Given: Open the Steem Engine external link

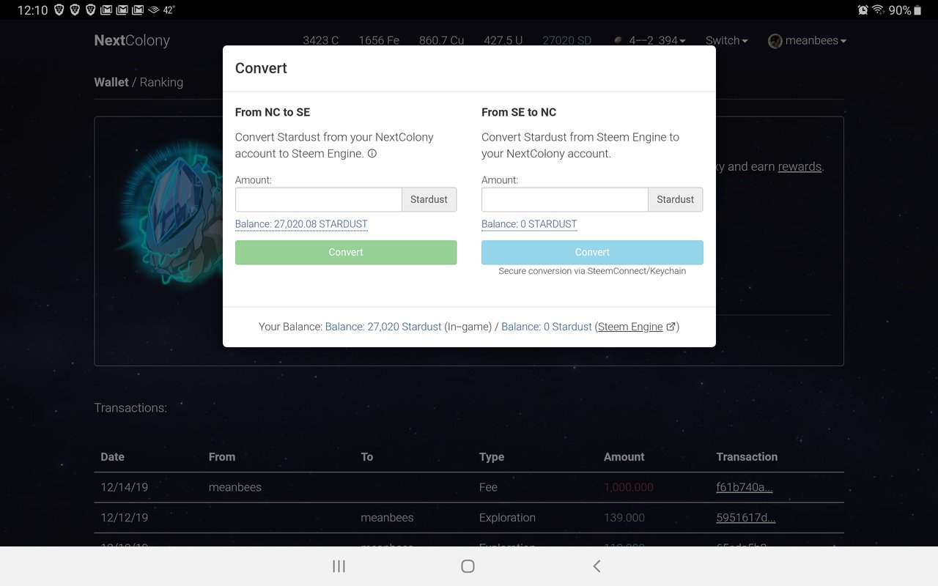Looking at the screenshot, I should coord(630,327).
